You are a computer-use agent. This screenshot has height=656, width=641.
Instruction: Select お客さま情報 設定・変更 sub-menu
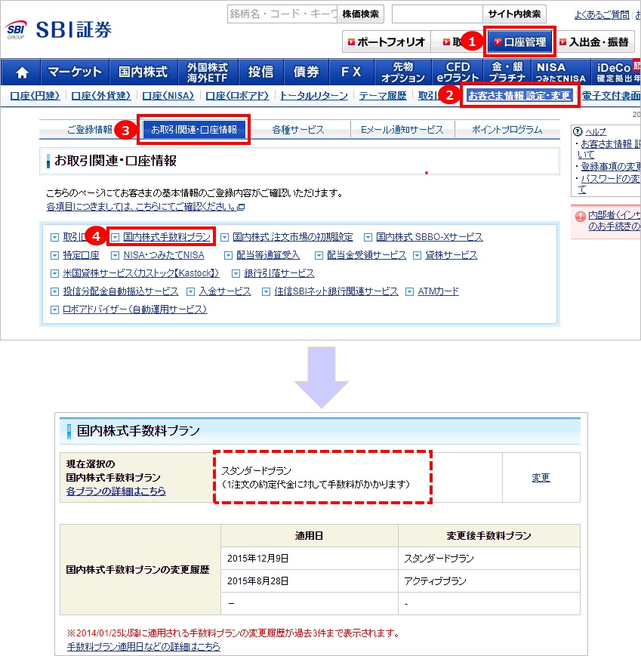click(x=519, y=96)
